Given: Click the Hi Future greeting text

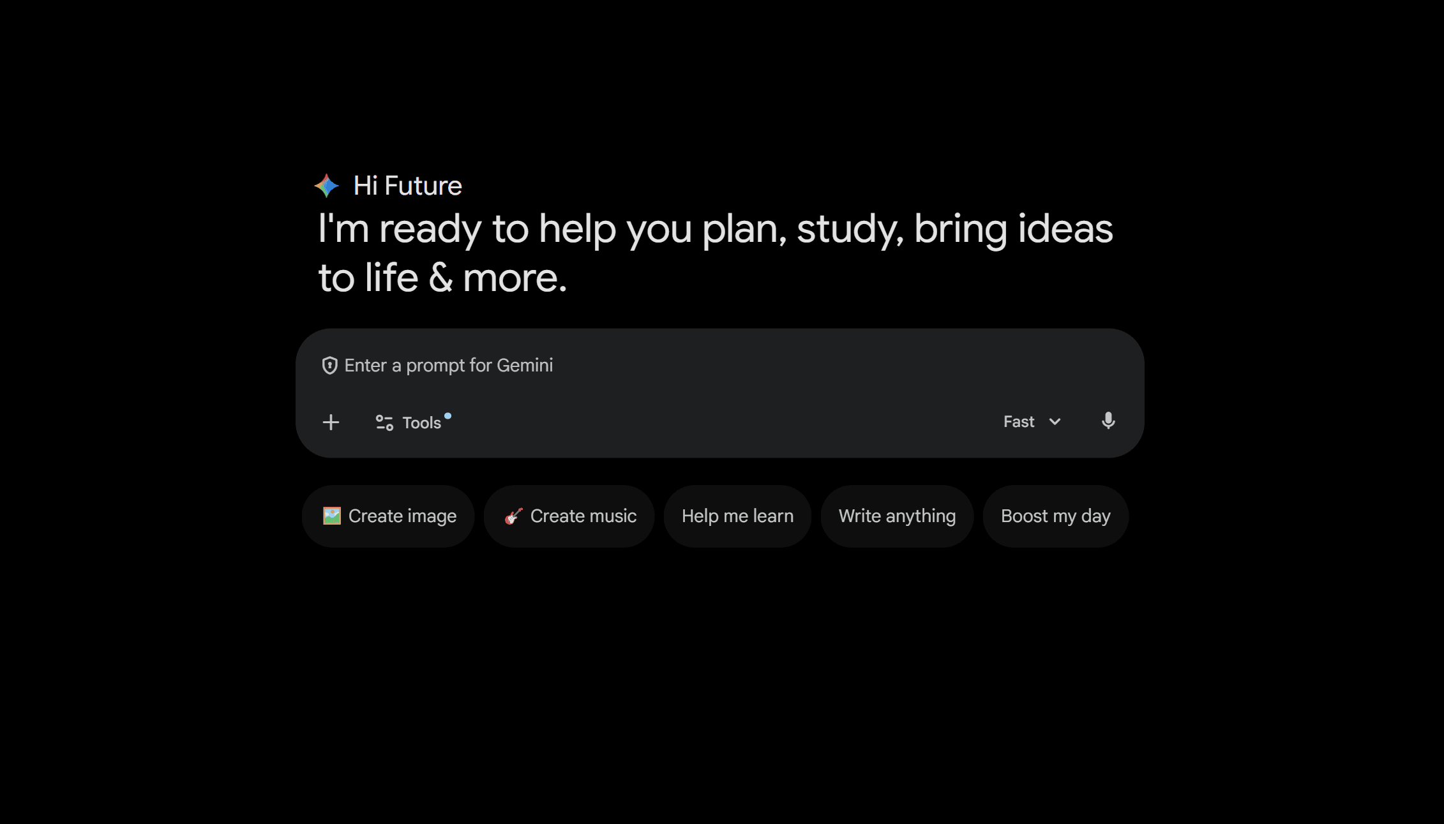Looking at the screenshot, I should (407, 186).
